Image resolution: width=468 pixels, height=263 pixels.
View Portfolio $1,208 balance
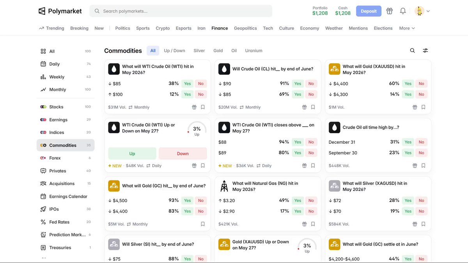[320, 11]
